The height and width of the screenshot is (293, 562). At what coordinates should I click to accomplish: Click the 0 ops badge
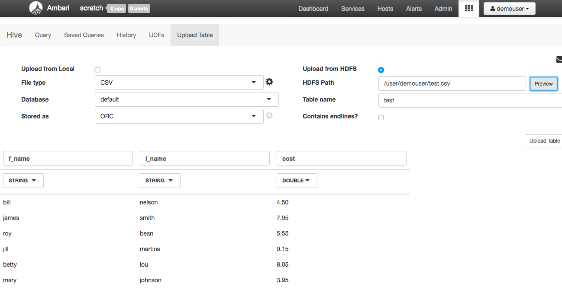coord(116,8)
